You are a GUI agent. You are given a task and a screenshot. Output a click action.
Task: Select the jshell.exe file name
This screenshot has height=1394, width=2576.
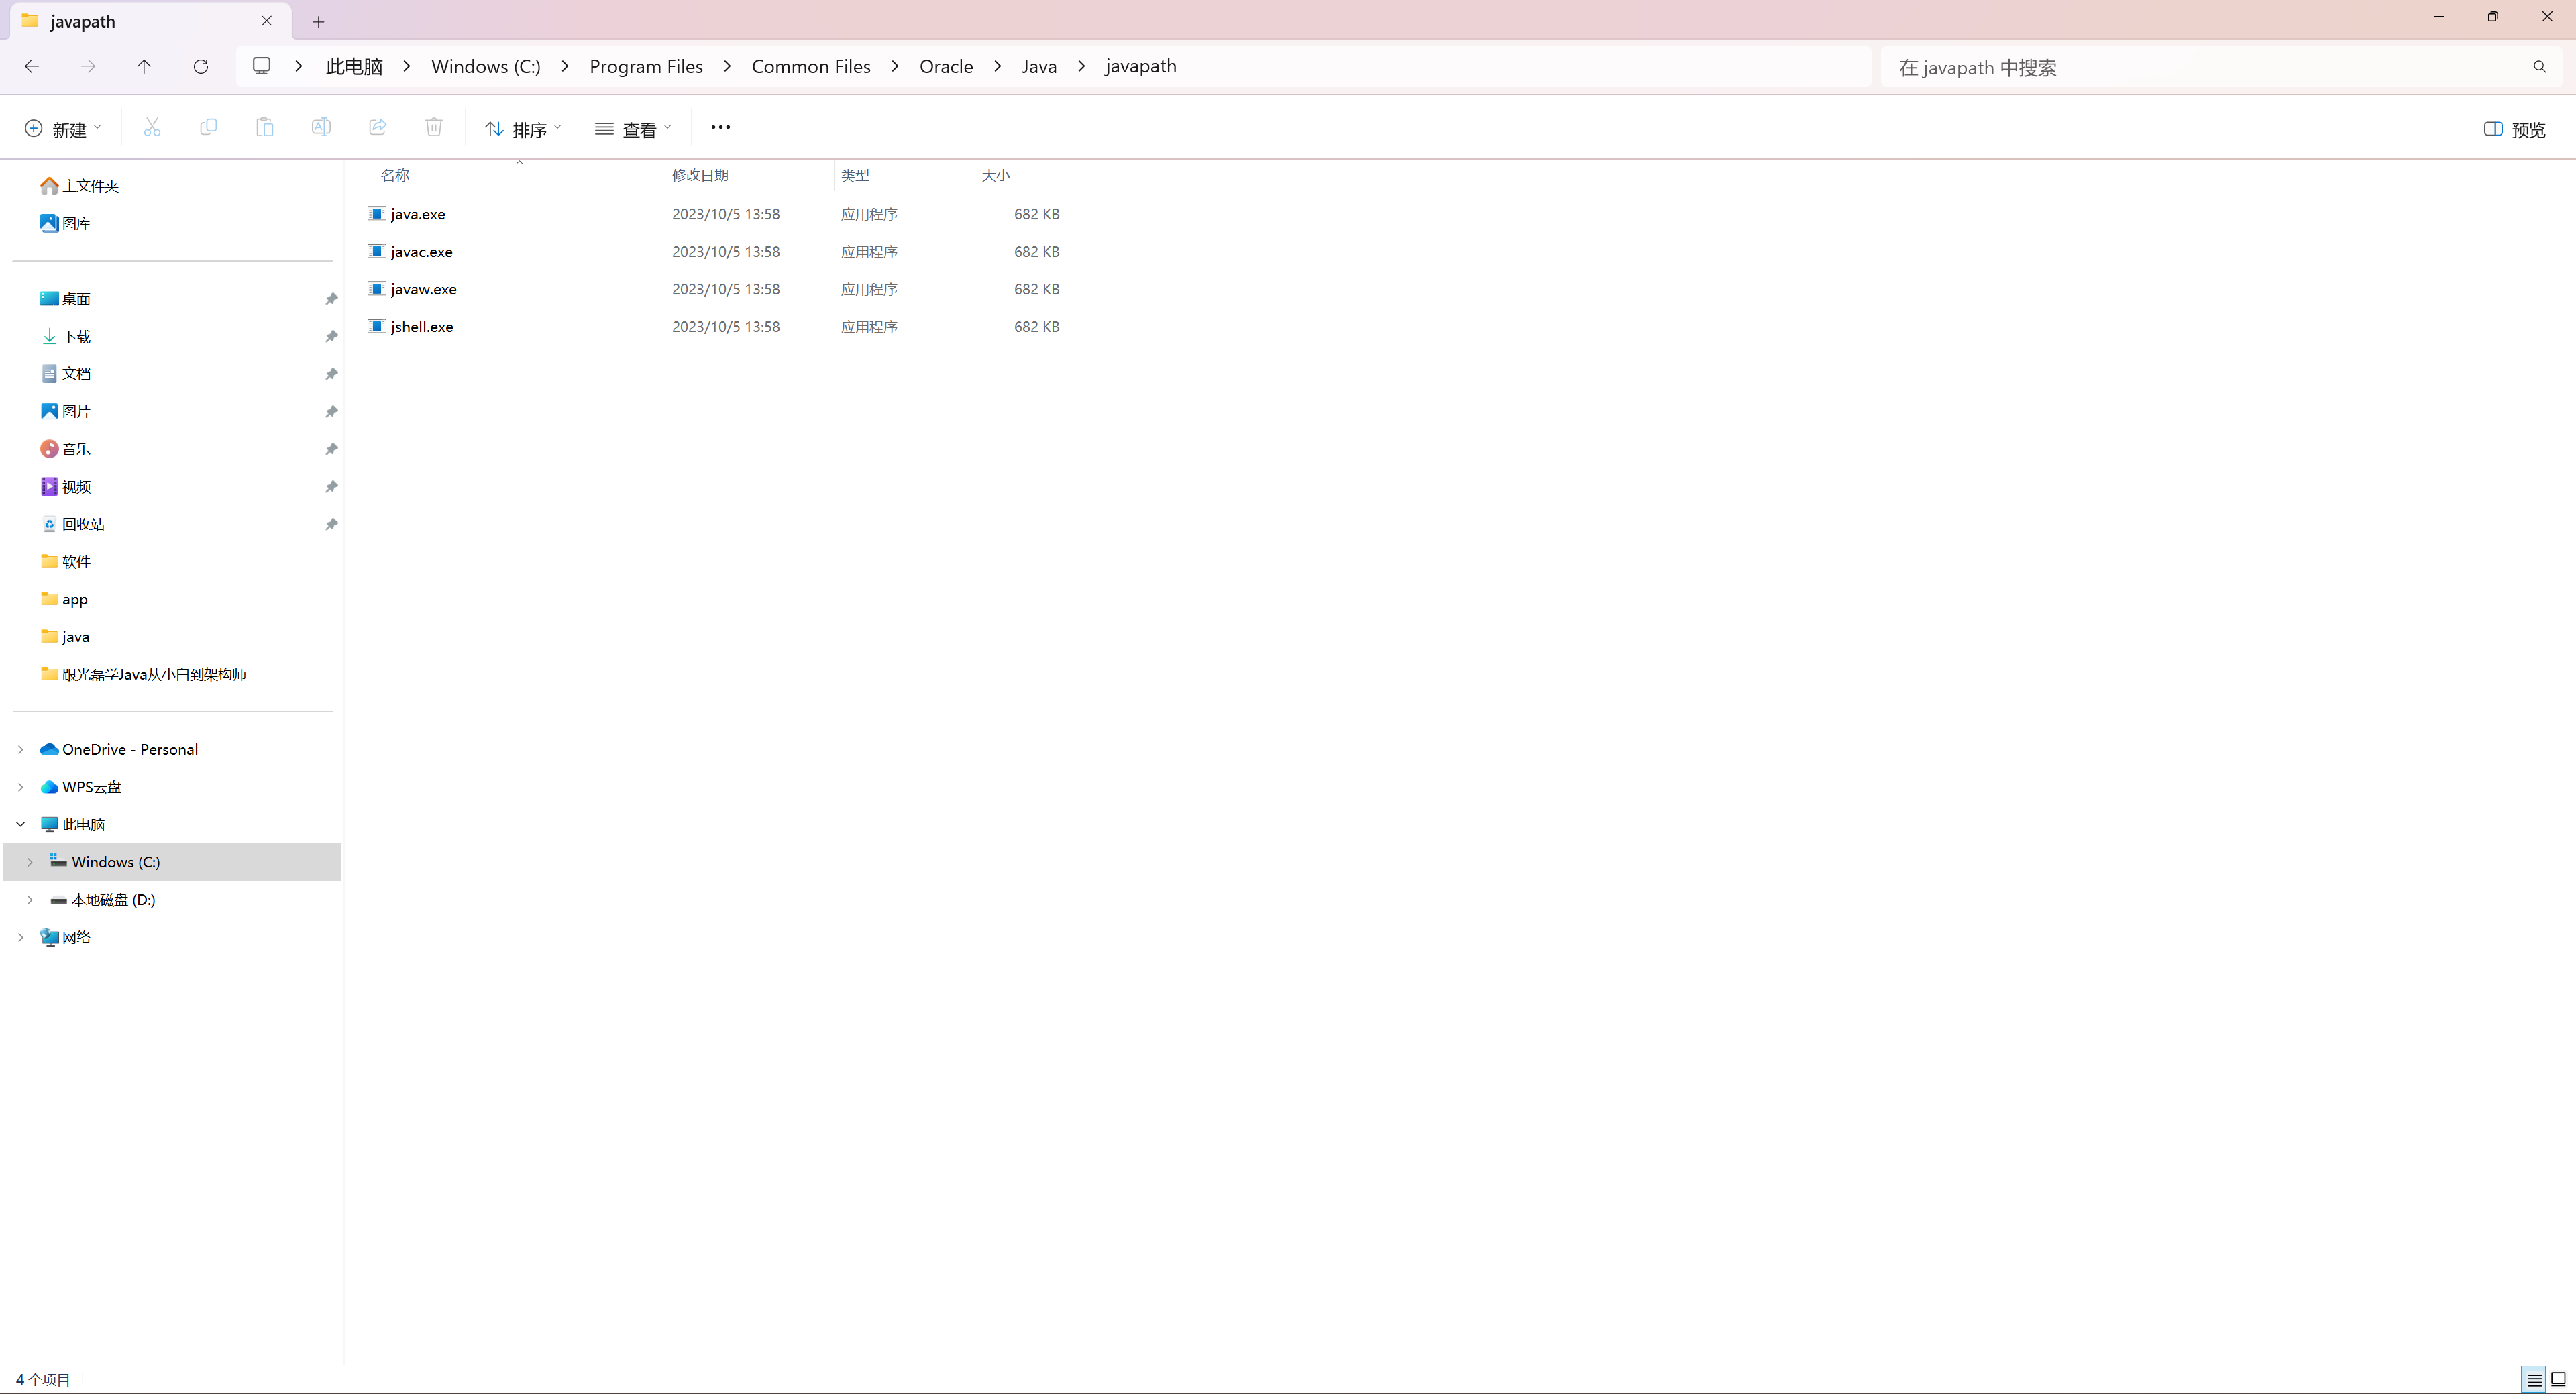422,327
